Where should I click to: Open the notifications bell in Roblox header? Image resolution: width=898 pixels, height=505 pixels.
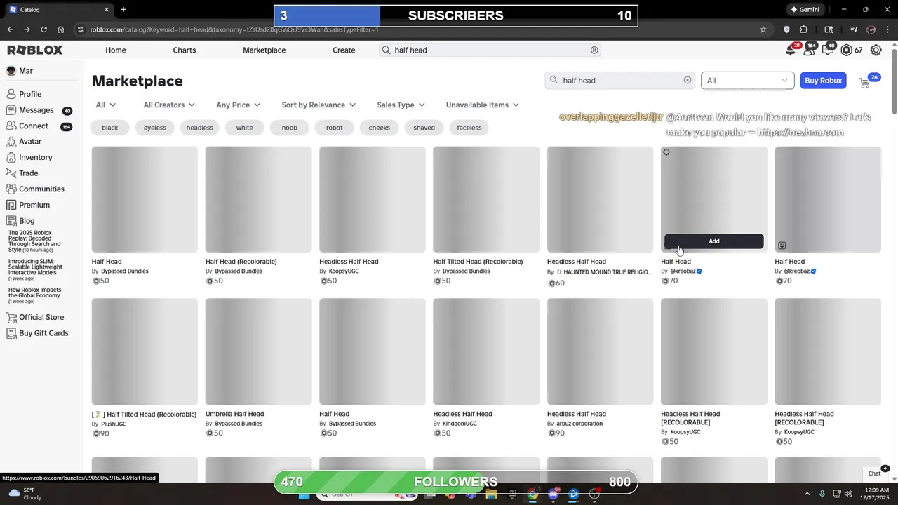[x=791, y=50]
